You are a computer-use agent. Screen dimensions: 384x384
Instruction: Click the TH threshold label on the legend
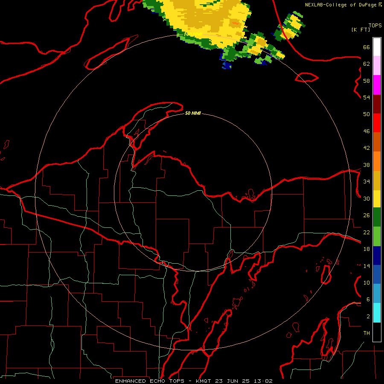[x=367, y=333]
